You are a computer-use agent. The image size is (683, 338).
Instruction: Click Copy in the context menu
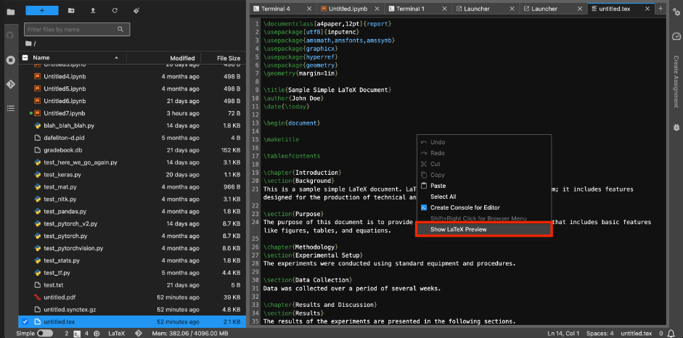(x=484, y=175)
